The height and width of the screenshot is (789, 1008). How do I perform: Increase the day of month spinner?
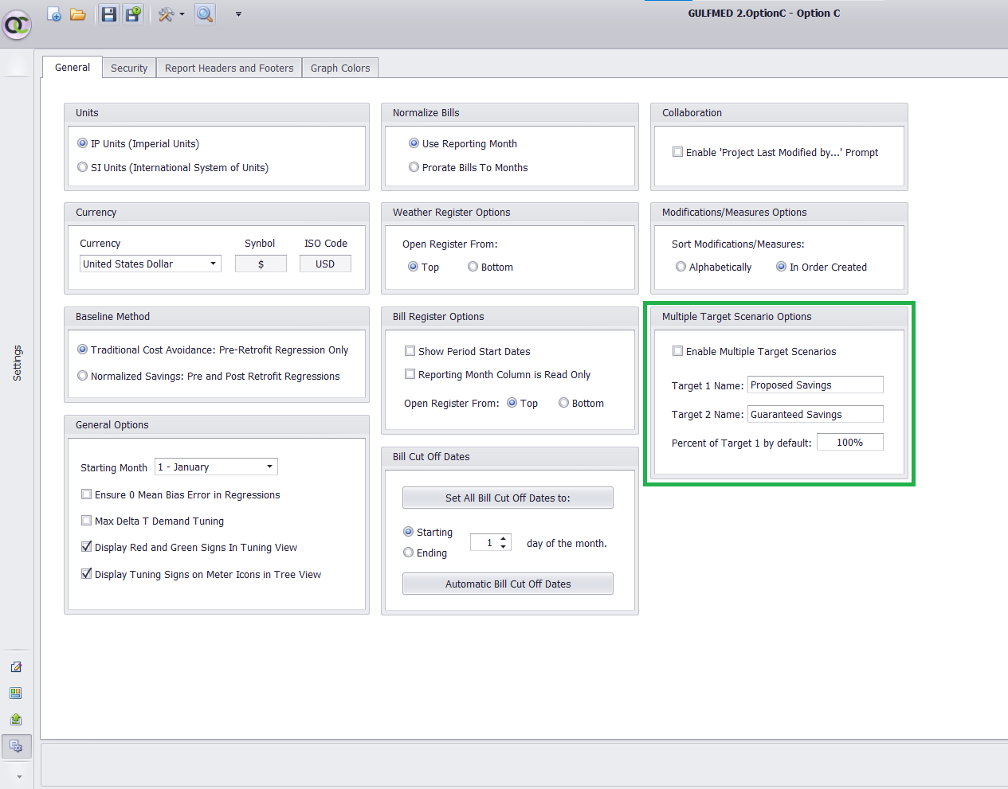(504, 539)
